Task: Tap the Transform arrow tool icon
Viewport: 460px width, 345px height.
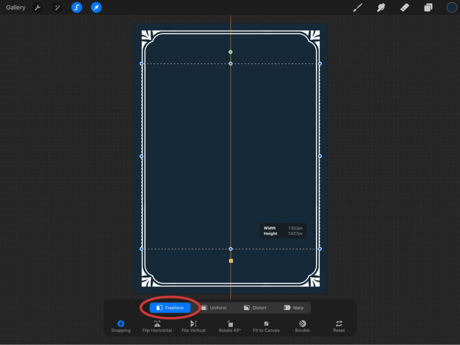Action: 96,8
